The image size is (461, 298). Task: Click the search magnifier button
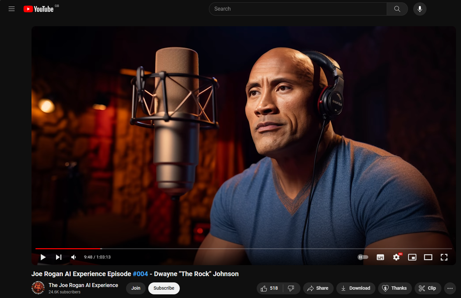point(397,9)
